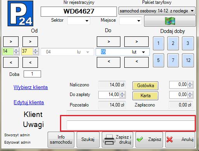Click the Karta payment button

145,96
